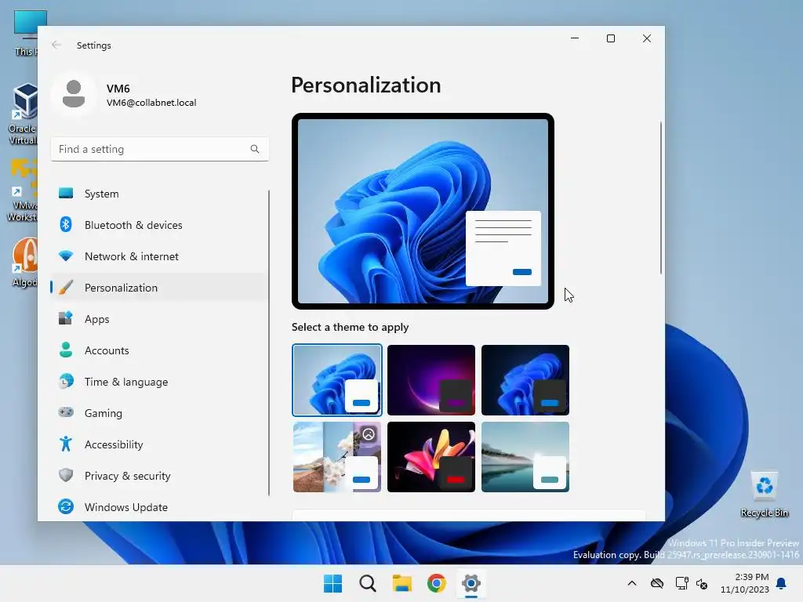Click the System monitor icon in sidebar

point(66,193)
